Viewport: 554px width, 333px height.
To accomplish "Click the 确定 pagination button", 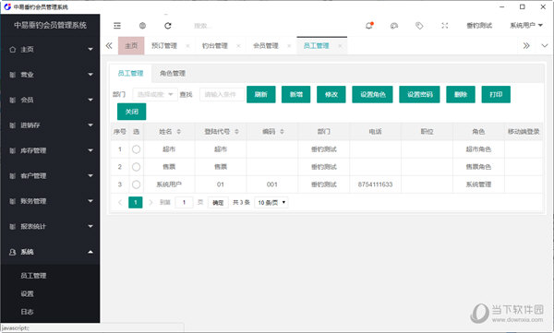I will [218, 202].
